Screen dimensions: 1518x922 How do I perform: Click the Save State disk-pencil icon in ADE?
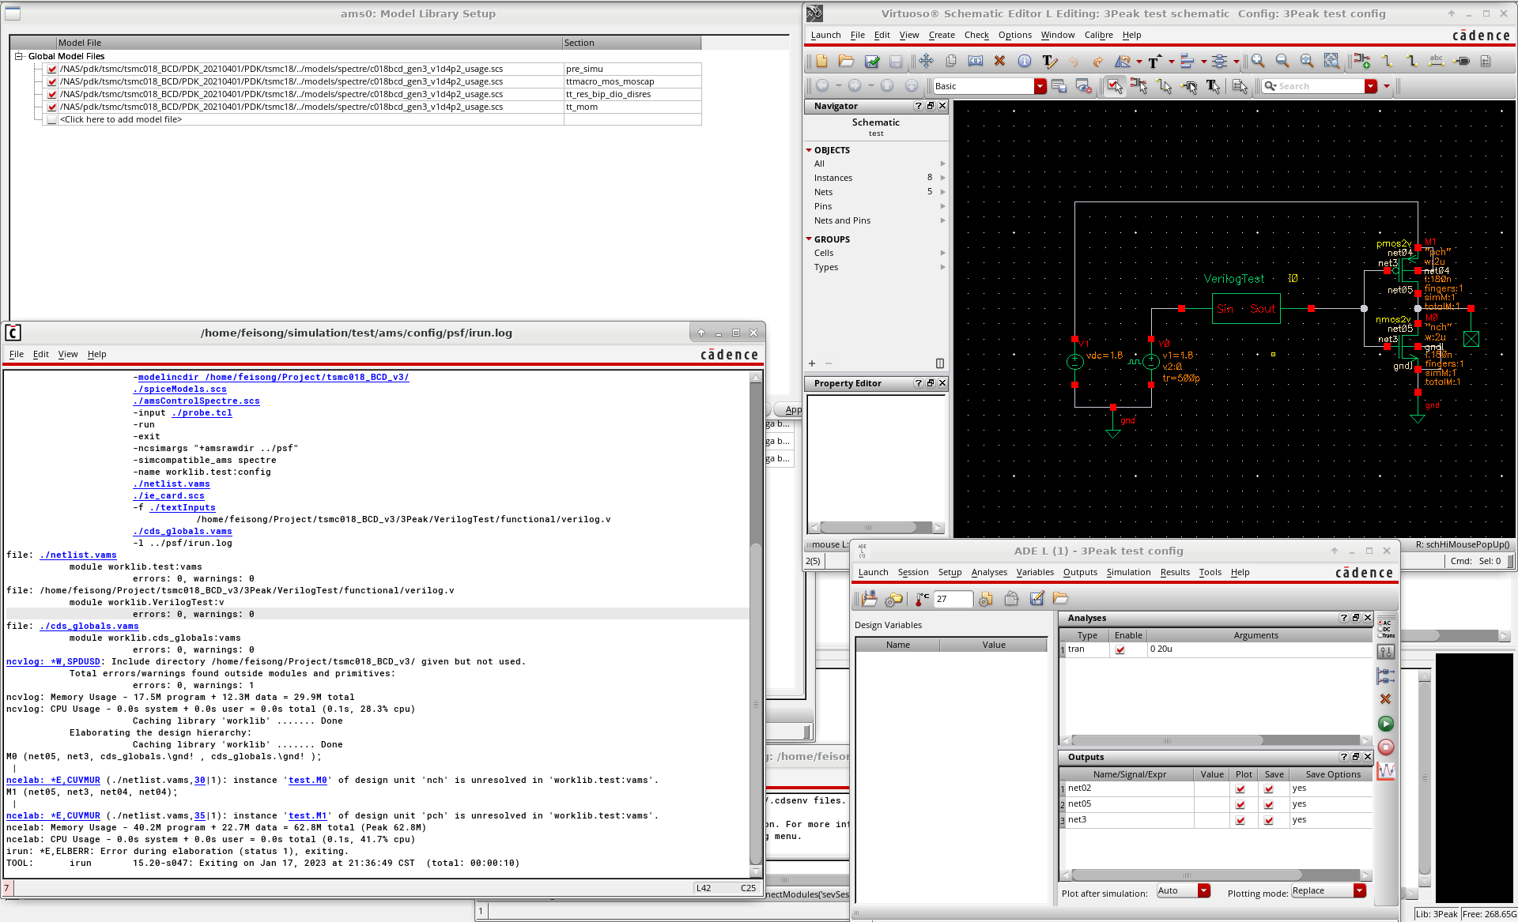[1037, 599]
